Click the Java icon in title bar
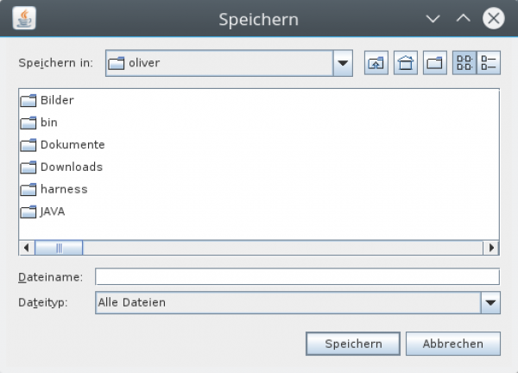The height and width of the screenshot is (373, 518). point(27,18)
